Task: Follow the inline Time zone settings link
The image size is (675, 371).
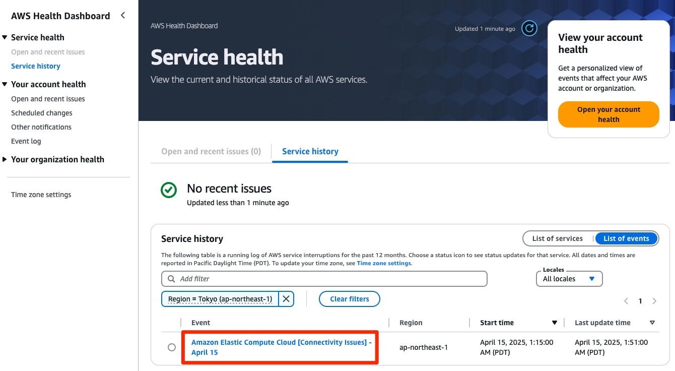Action: [x=384, y=263]
